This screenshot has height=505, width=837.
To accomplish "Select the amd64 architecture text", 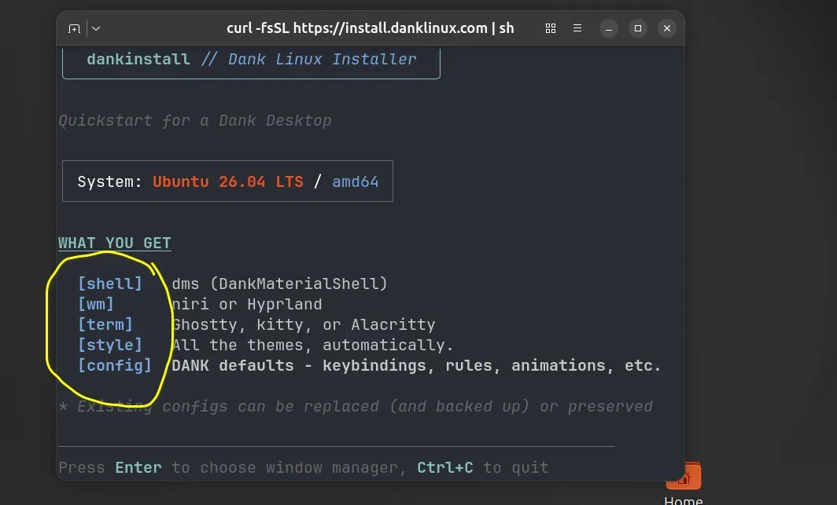I will tap(355, 181).
